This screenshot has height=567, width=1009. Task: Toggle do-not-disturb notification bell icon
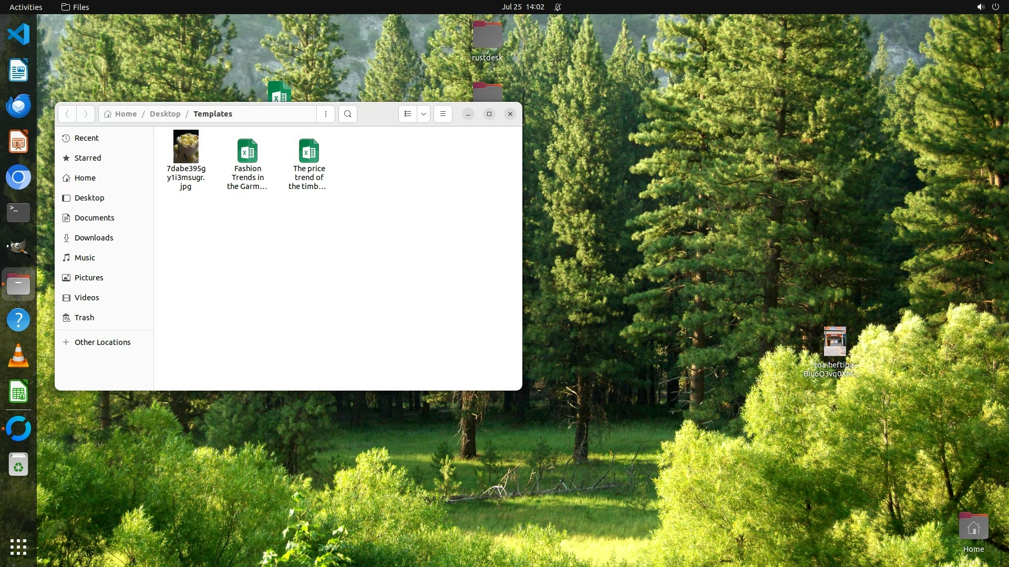(x=558, y=7)
